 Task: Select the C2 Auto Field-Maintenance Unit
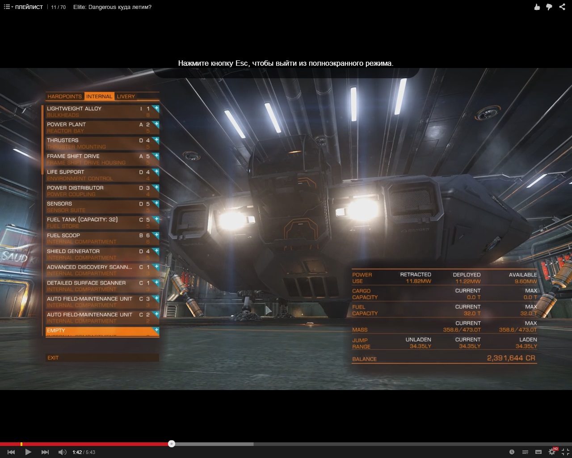102,318
